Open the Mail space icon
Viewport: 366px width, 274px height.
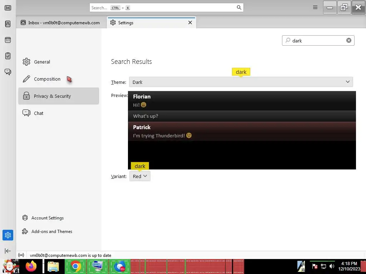[x=8, y=8]
